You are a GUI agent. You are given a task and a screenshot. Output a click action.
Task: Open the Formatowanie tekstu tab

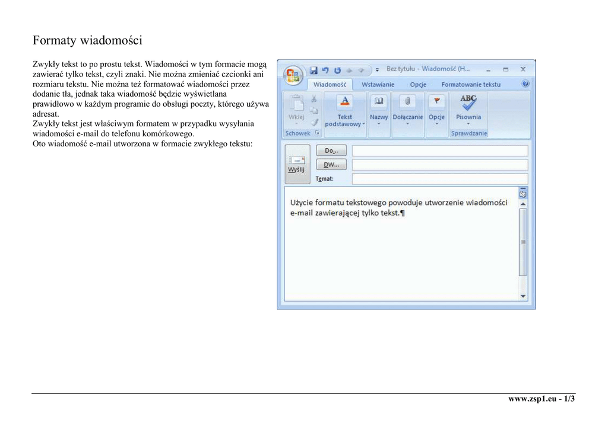471,85
